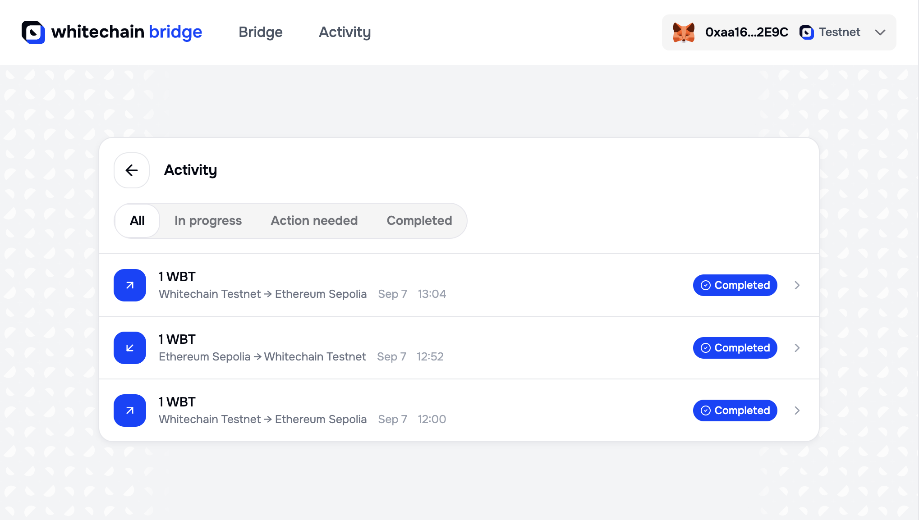Expand the wallet dropdown chevron
919x520 pixels.
click(880, 32)
